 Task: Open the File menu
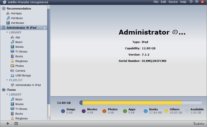point(156,2)
